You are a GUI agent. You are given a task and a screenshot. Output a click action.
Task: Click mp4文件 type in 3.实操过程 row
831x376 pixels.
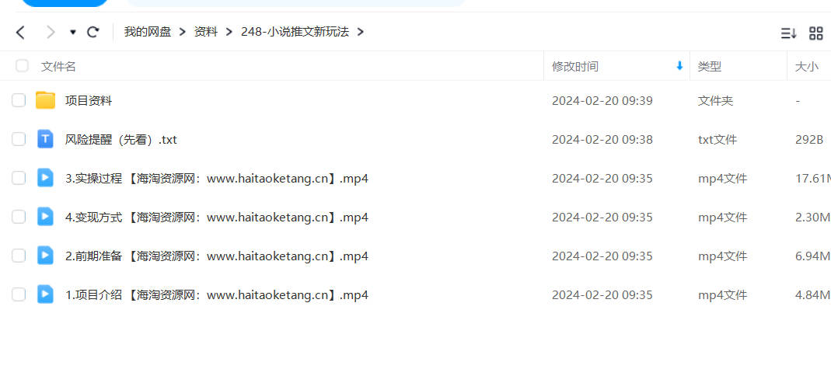point(722,179)
